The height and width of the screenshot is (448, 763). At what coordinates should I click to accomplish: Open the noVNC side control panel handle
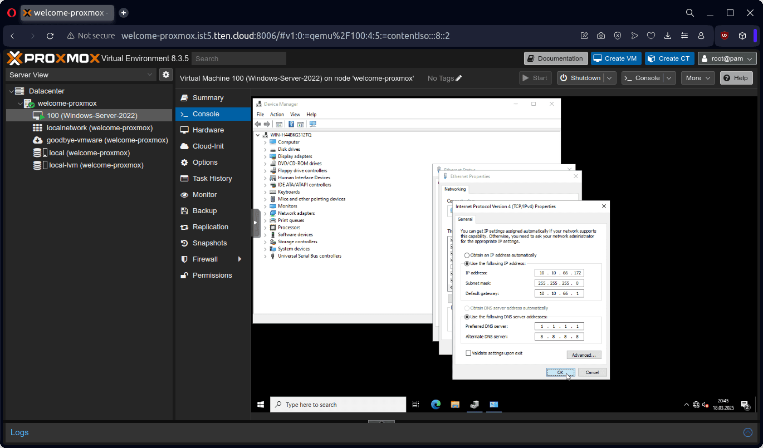256,223
